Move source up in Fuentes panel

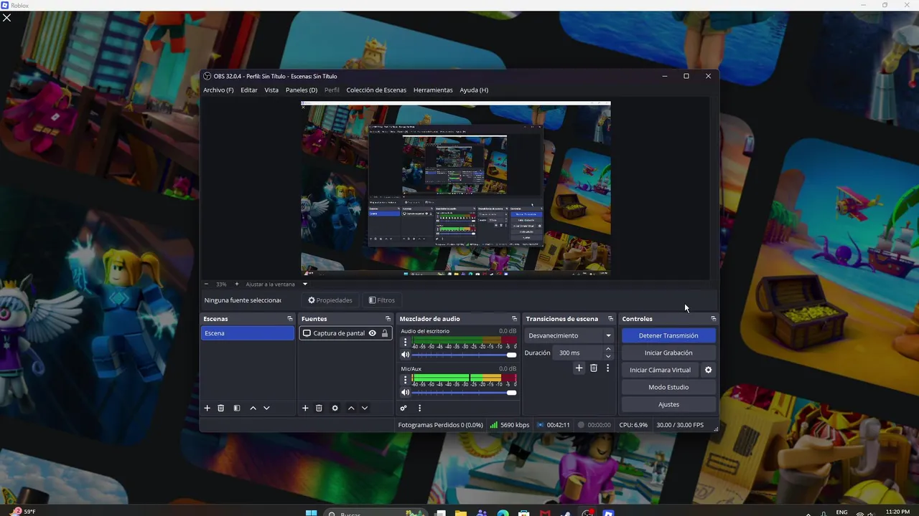(x=351, y=408)
